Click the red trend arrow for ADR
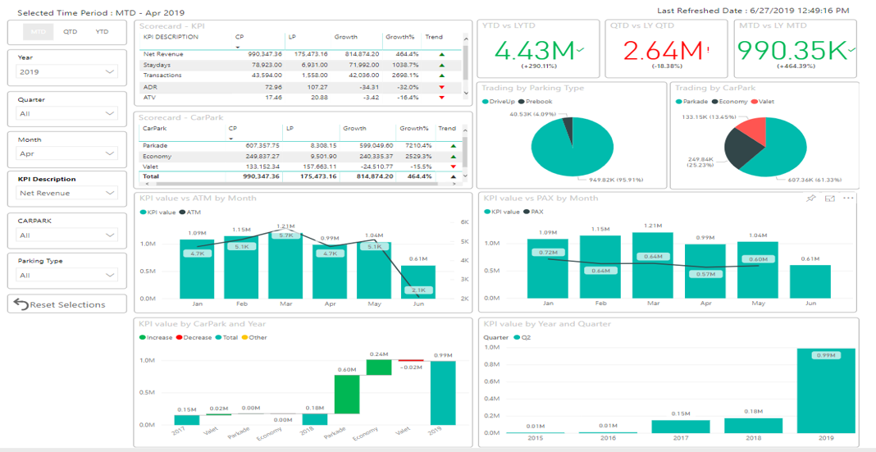 pyautogui.click(x=443, y=87)
